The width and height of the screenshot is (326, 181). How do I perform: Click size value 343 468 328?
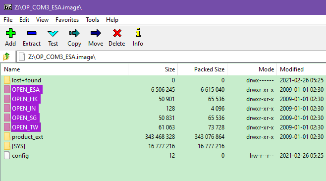(x=160, y=137)
